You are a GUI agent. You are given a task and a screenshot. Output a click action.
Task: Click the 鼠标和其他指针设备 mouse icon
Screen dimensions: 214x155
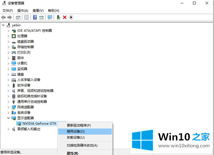(x=14, y=96)
